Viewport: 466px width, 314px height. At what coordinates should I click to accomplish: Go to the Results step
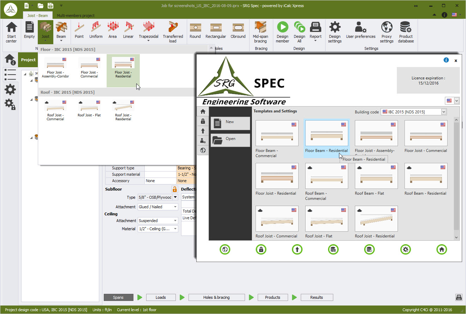click(317, 297)
